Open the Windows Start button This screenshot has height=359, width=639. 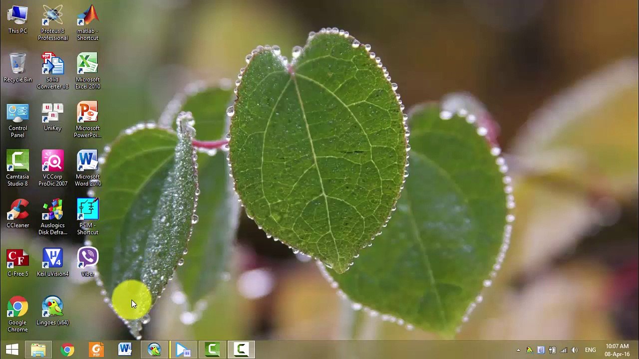[12, 350]
